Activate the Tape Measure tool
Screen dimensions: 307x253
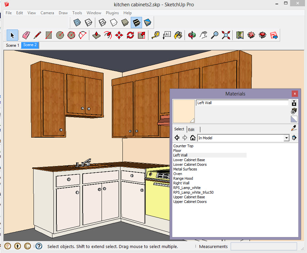(x=155, y=35)
